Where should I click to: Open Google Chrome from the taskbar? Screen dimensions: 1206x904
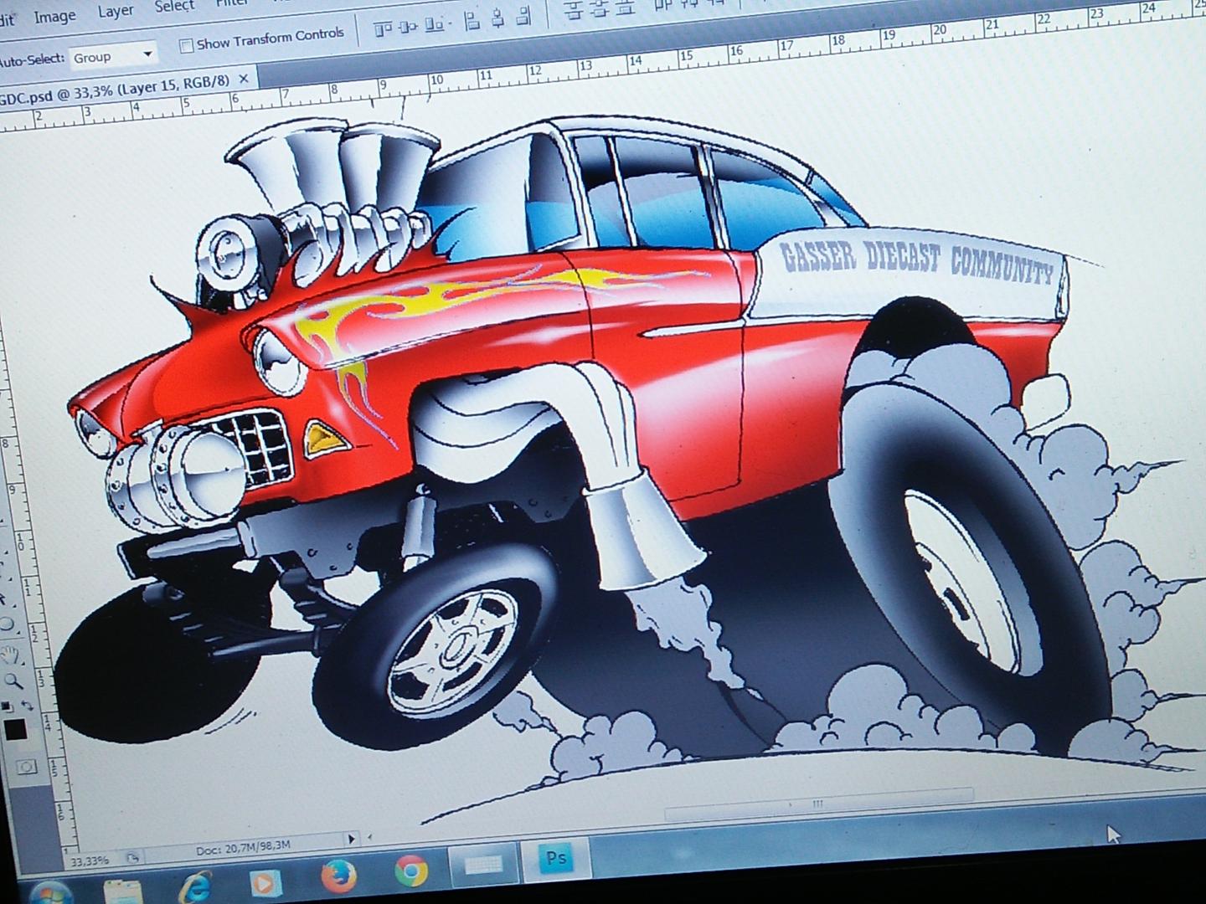pyautogui.click(x=410, y=872)
